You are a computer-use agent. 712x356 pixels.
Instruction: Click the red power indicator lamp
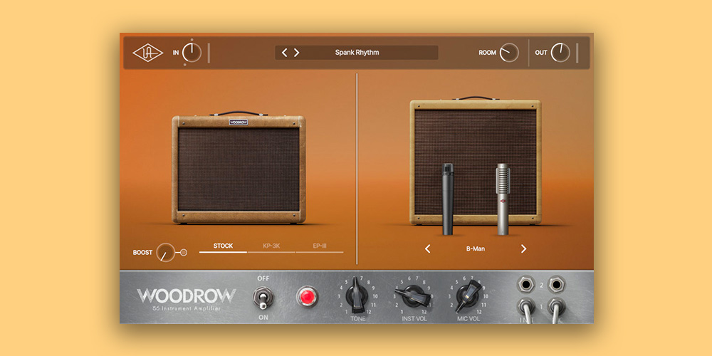[308, 296]
